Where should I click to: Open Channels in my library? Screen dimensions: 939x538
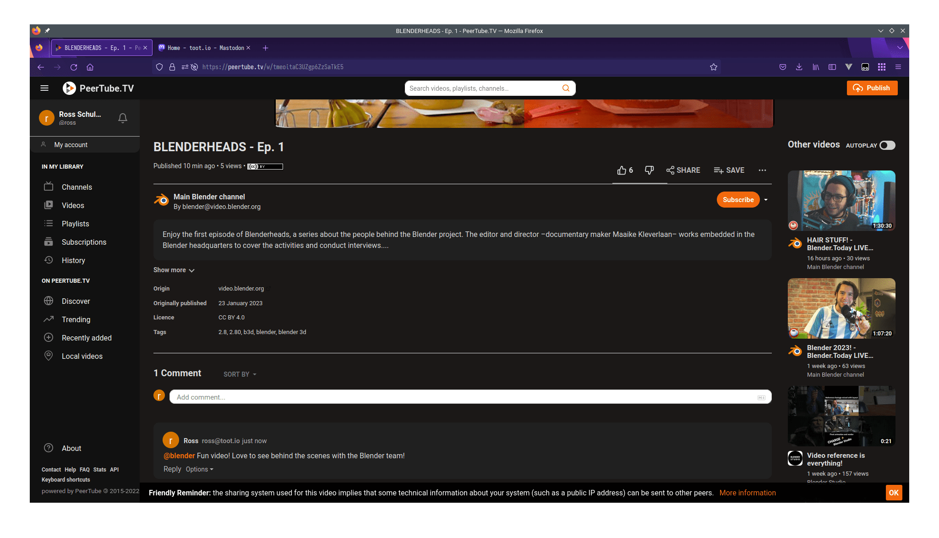77,187
